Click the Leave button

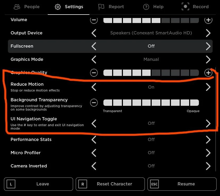pyautogui.click(x=39, y=184)
